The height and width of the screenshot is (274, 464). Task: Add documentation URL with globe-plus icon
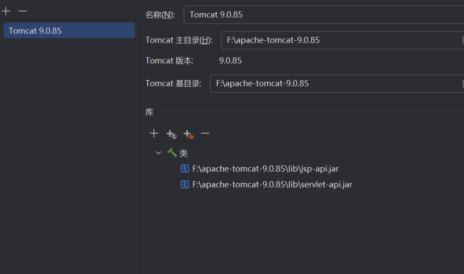coord(171,134)
